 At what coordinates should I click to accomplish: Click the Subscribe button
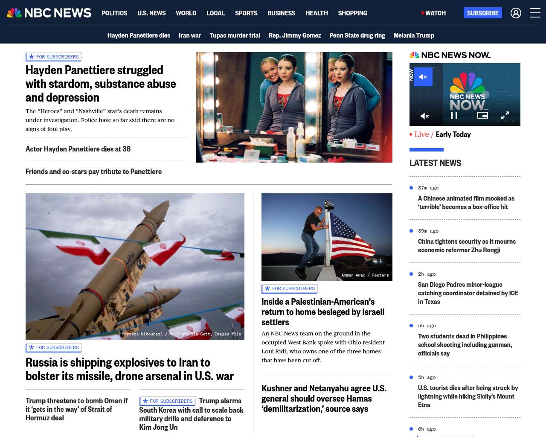click(483, 13)
